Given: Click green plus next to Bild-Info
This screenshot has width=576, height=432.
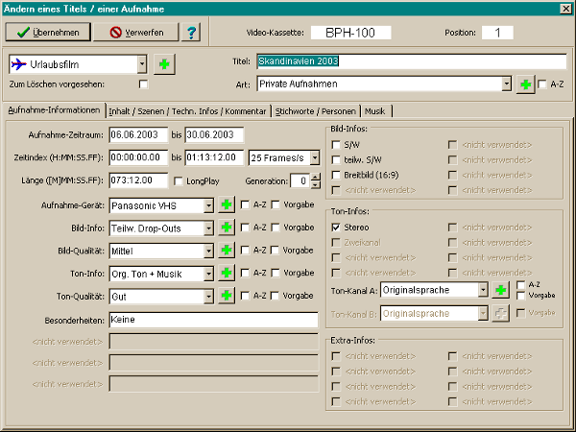Looking at the screenshot, I should pos(227,228).
